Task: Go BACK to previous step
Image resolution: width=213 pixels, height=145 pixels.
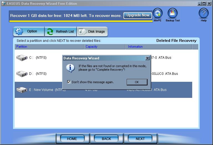Action: (x=106, y=139)
